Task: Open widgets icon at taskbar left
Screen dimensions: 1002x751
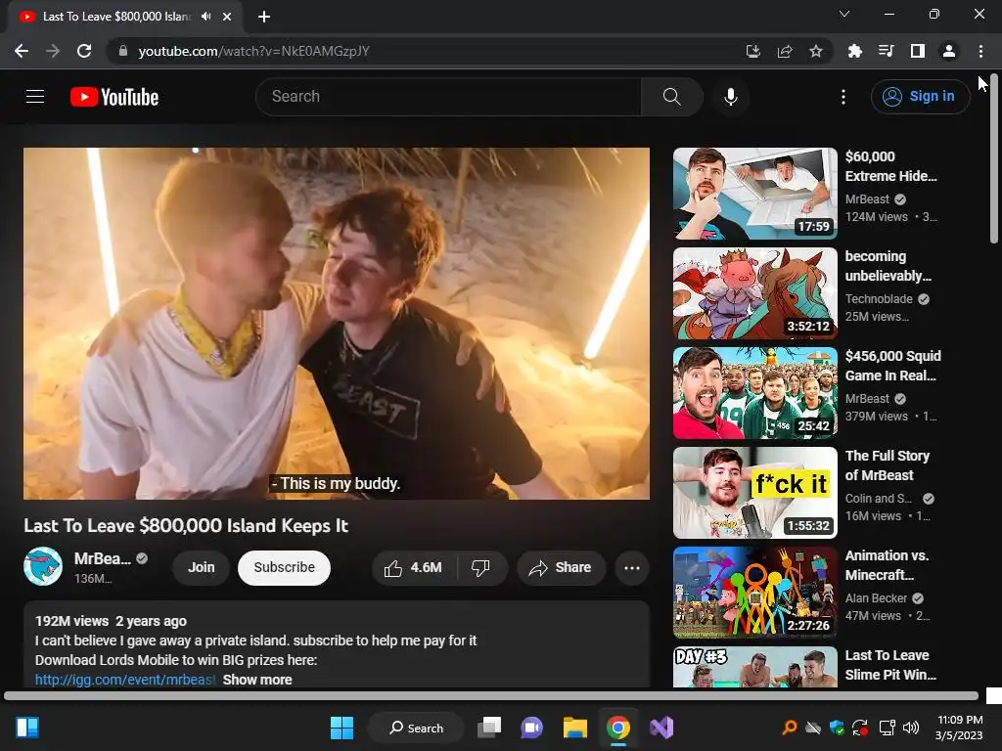Action: [27, 728]
